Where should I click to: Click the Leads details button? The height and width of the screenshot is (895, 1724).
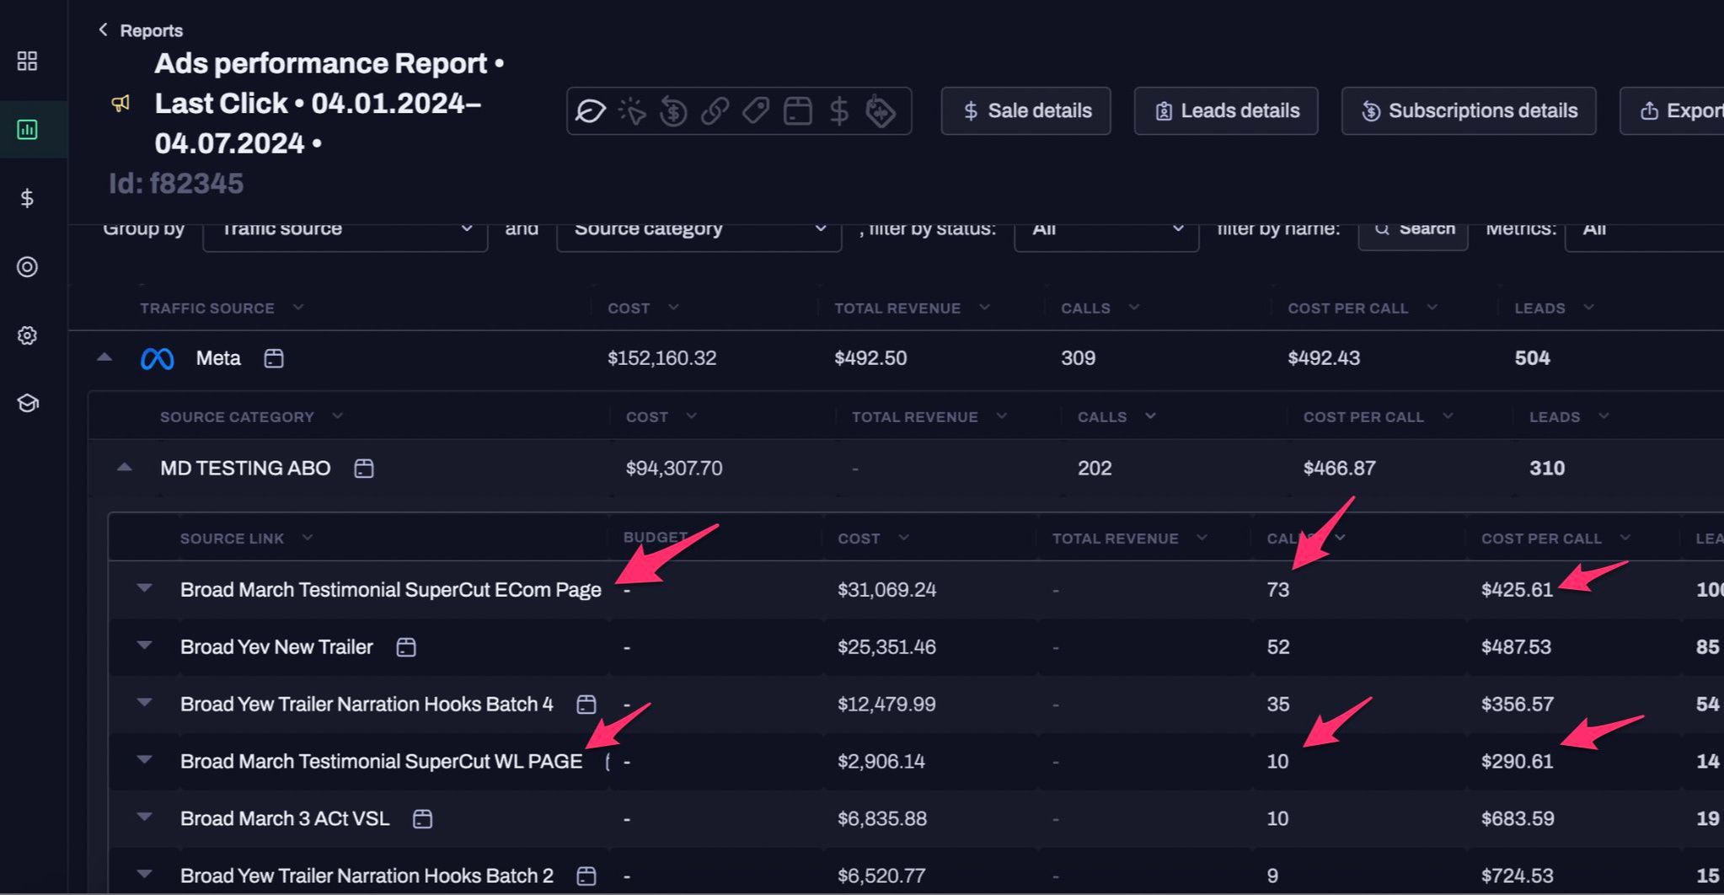click(1225, 111)
